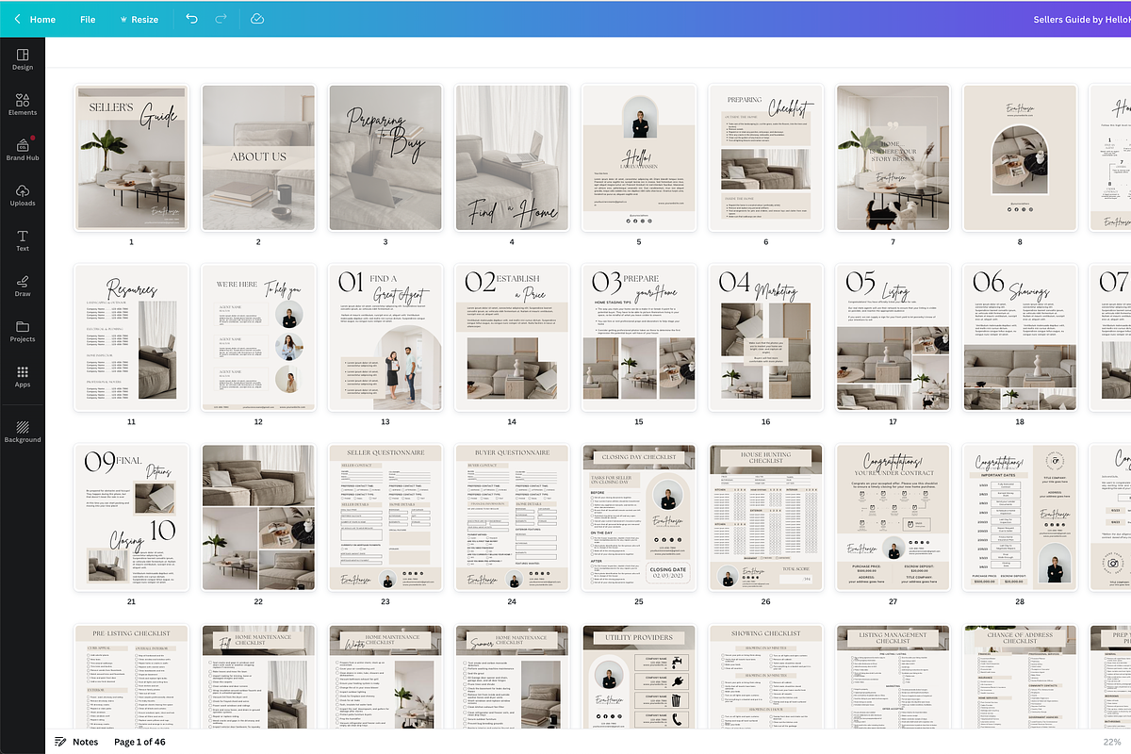Select page 6 Preparing Checklist thumbnail

(x=765, y=157)
